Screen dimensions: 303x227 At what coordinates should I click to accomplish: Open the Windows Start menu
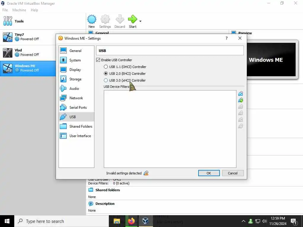(x=7, y=221)
